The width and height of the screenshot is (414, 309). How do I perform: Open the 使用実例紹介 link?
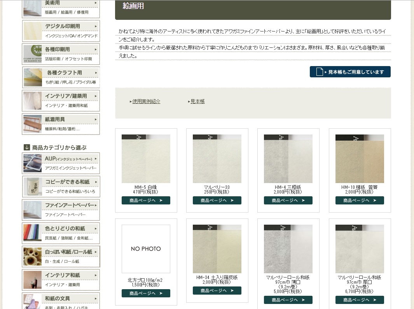point(146,101)
